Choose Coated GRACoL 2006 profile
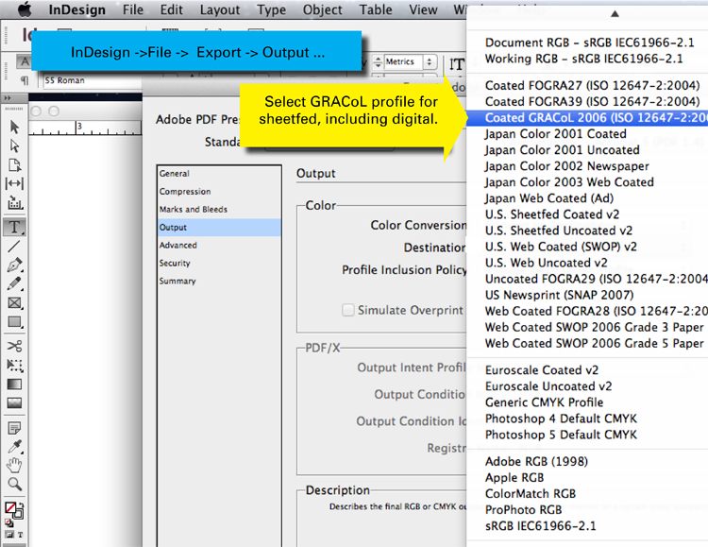This screenshot has height=547, width=708. [x=587, y=117]
